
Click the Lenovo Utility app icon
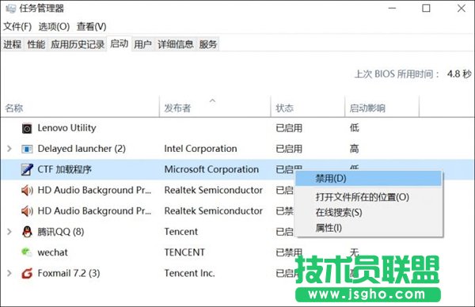(27, 129)
